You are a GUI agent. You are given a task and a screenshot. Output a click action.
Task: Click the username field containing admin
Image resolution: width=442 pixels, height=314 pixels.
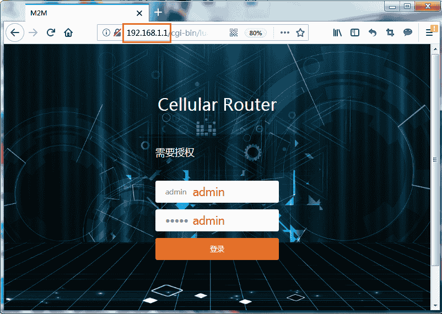[217, 192]
